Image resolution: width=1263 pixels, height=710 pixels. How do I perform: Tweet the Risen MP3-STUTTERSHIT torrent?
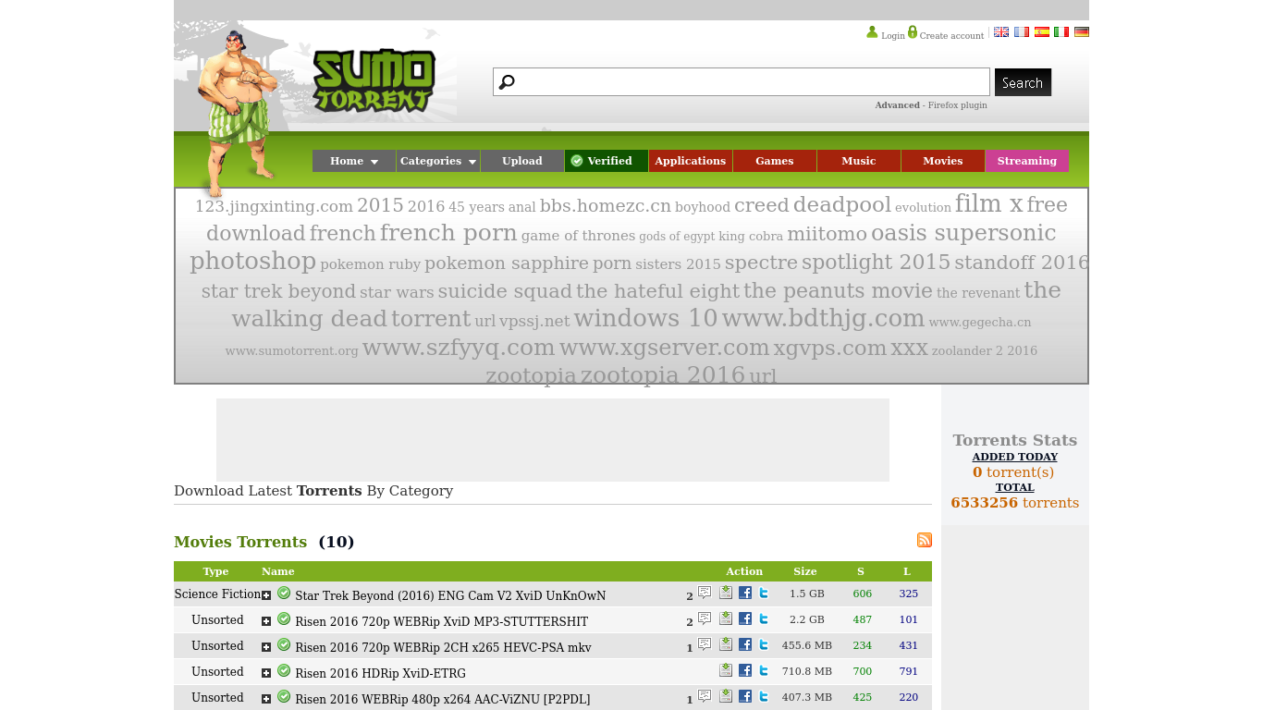[764, 618]
